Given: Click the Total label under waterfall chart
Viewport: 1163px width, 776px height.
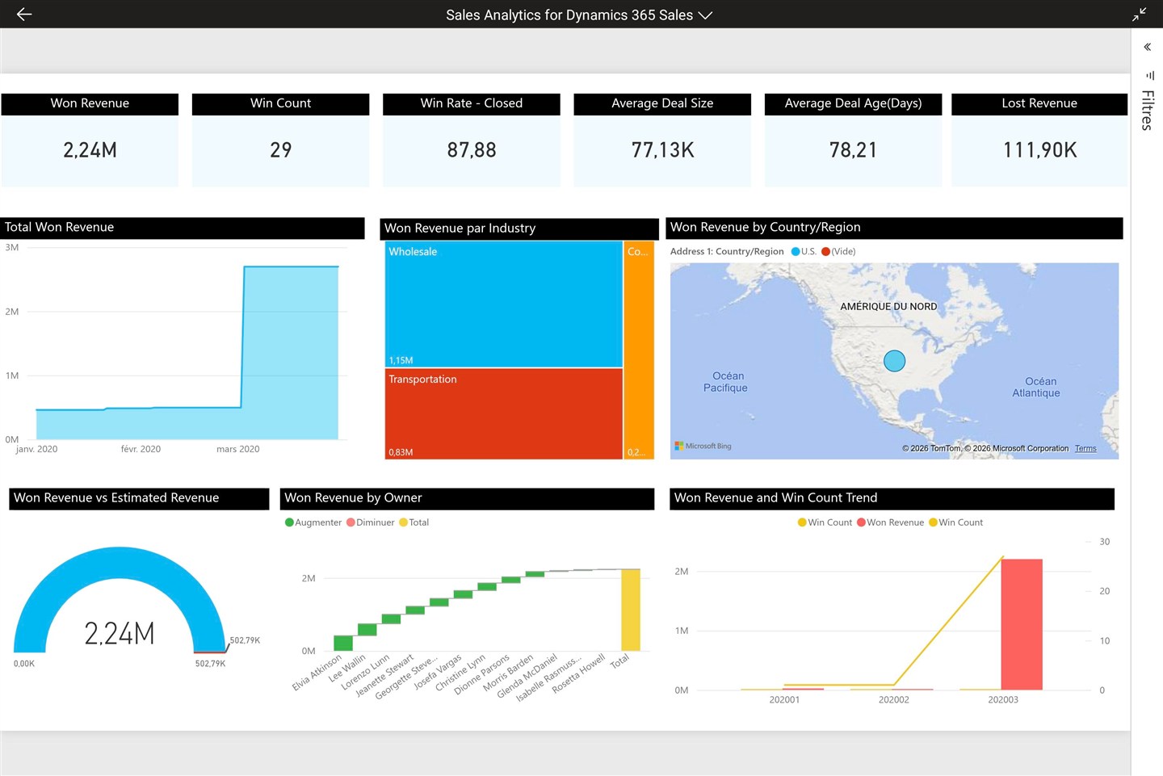Looking at the screenshot, I should (619, 661).
